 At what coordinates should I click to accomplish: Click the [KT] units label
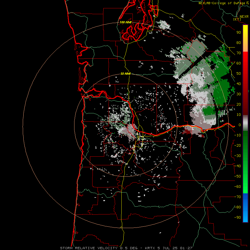[237, 19]
